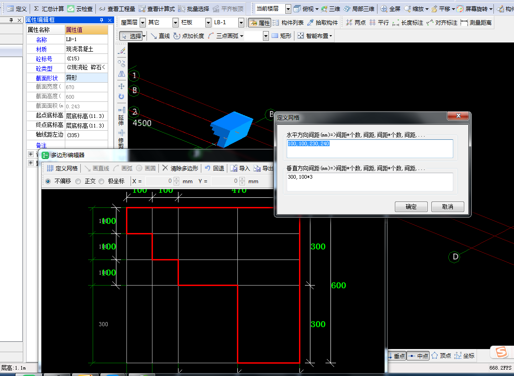Choose 对齐标注 aligned dimension tool

click(x=441, y=23)
